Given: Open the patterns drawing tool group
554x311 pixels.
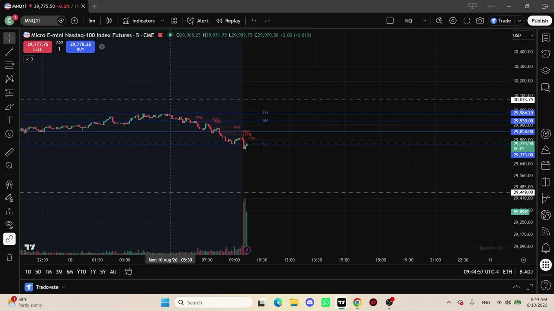Looking at the screenshot, I should 10,79.
